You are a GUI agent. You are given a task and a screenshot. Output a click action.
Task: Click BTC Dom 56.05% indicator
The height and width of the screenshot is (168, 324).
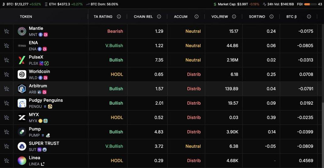pyautogui.click(x=102, y=4)
